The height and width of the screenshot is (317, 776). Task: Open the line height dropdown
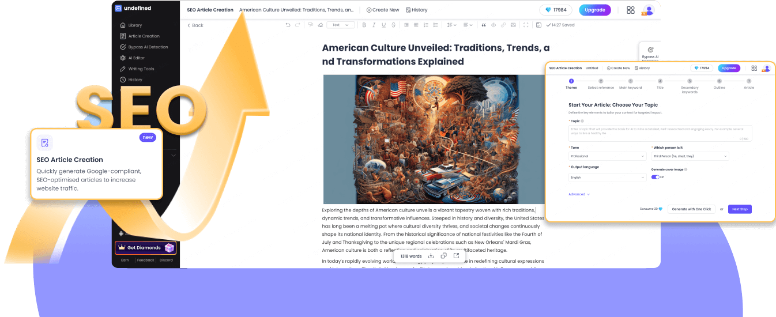click(x=452, y=25)
